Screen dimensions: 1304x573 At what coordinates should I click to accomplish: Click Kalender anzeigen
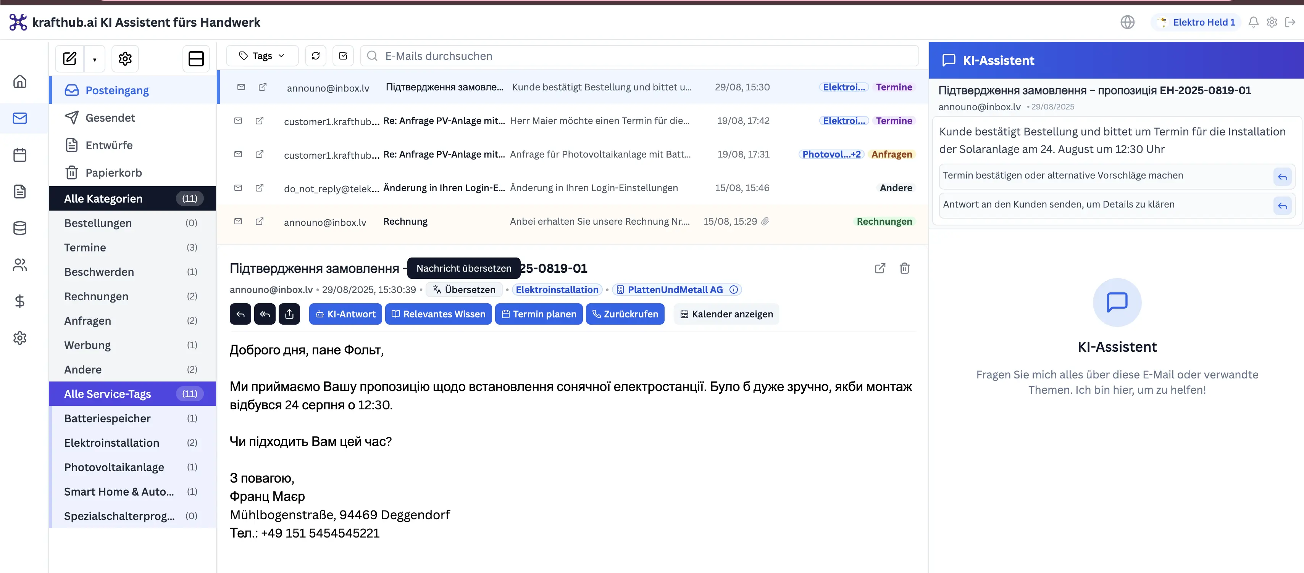[x=726, y=314]
